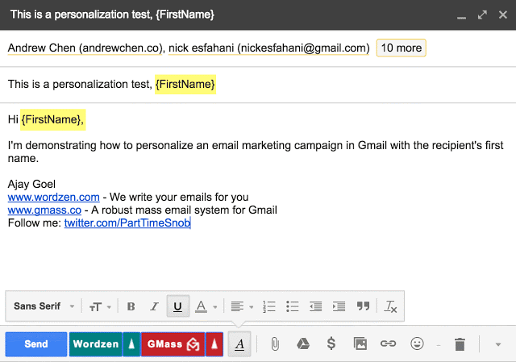This screenshot has width=516, height=362.
Task: Open the more options arrow beside trash
Action: click(x=496, y=344)
